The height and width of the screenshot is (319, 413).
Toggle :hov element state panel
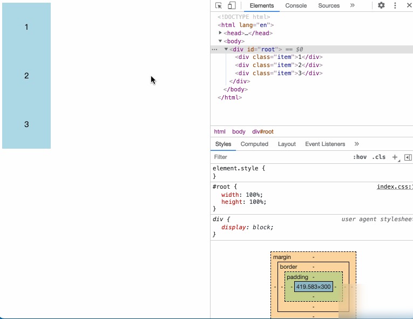tap(360, 157)
